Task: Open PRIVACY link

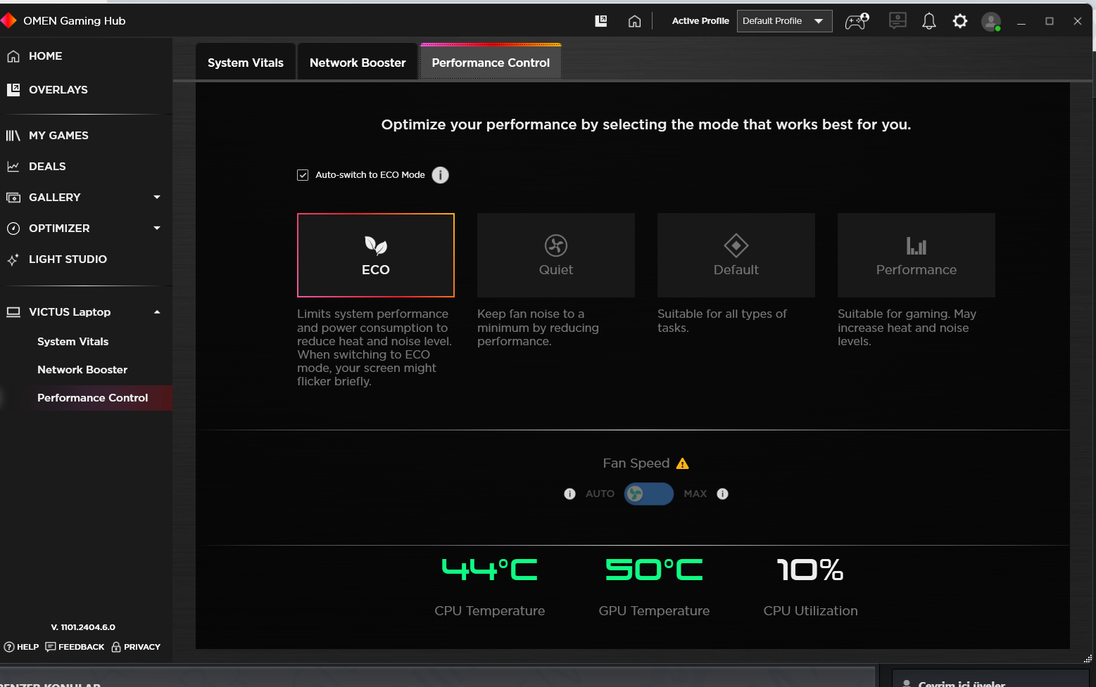Action: pyautogui.click(x=136, y=647)
